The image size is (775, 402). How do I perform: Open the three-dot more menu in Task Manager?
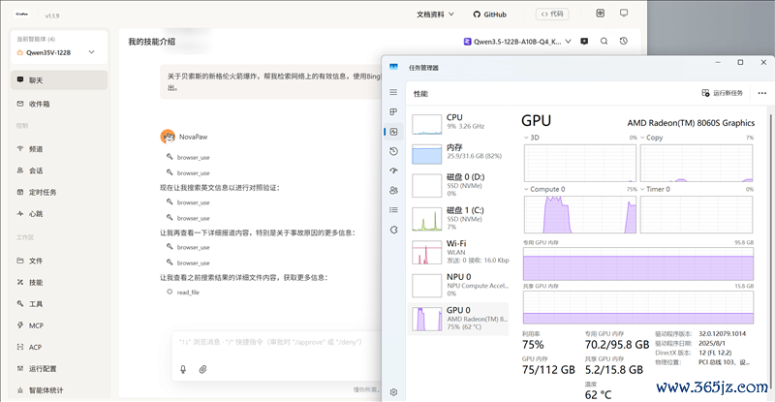pos(762,93)
